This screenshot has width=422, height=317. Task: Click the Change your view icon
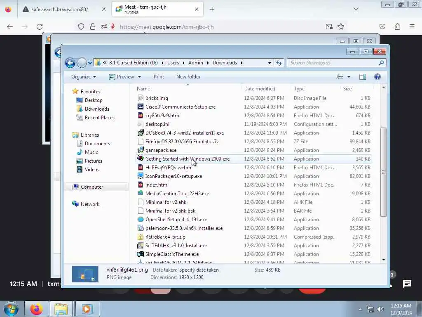pos(340,77)
